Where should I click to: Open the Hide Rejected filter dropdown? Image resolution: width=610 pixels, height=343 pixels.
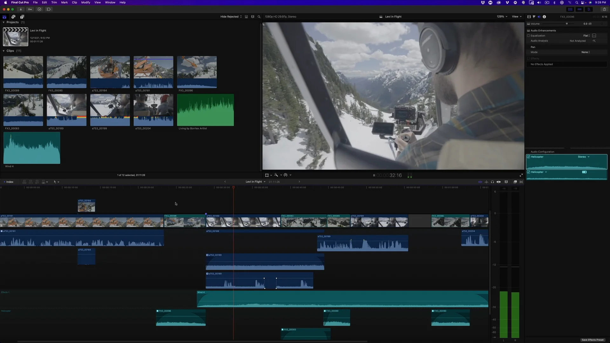(231, 17)
